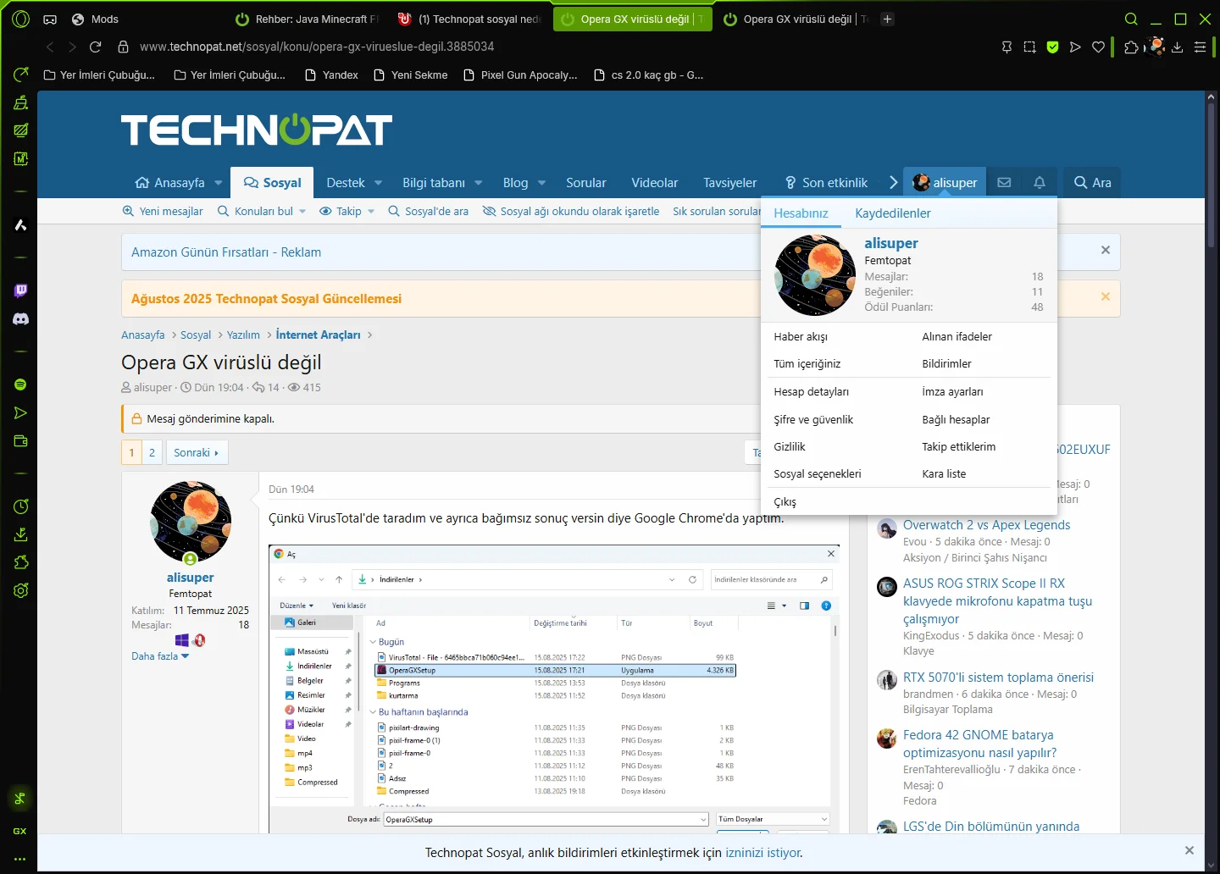The image size is (1220, 874).
Task: Open the extensions puzzle icon in the toolbar
Action: pyautogui.click(x=1131, y=47)
